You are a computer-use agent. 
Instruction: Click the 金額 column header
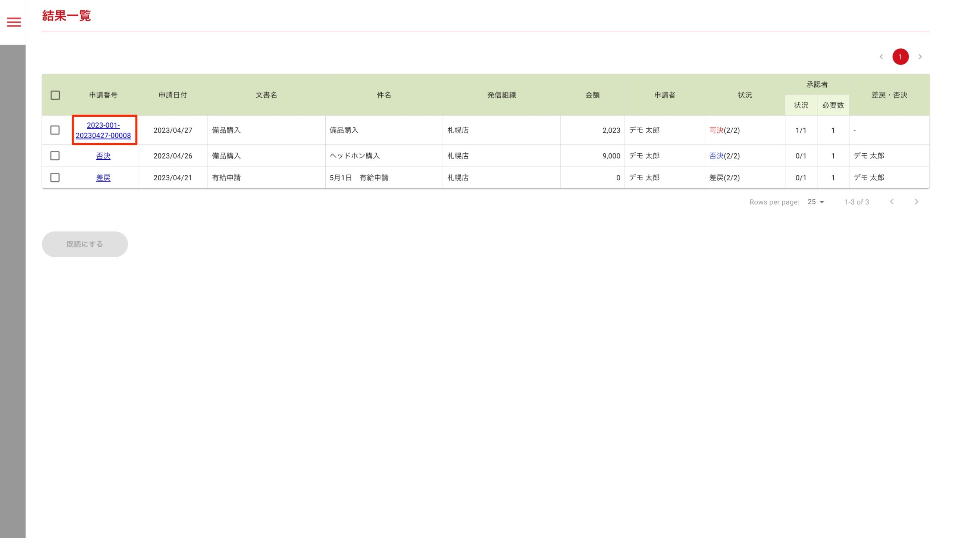[x=592, y=95]
